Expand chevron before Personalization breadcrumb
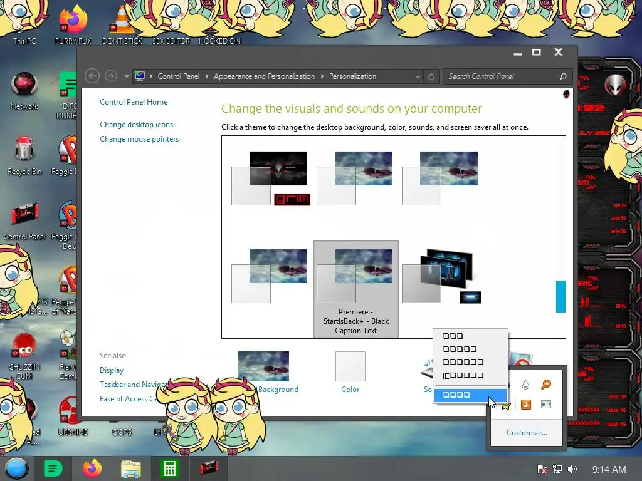Viewport: 642px width, 481px height. [322, 76]
